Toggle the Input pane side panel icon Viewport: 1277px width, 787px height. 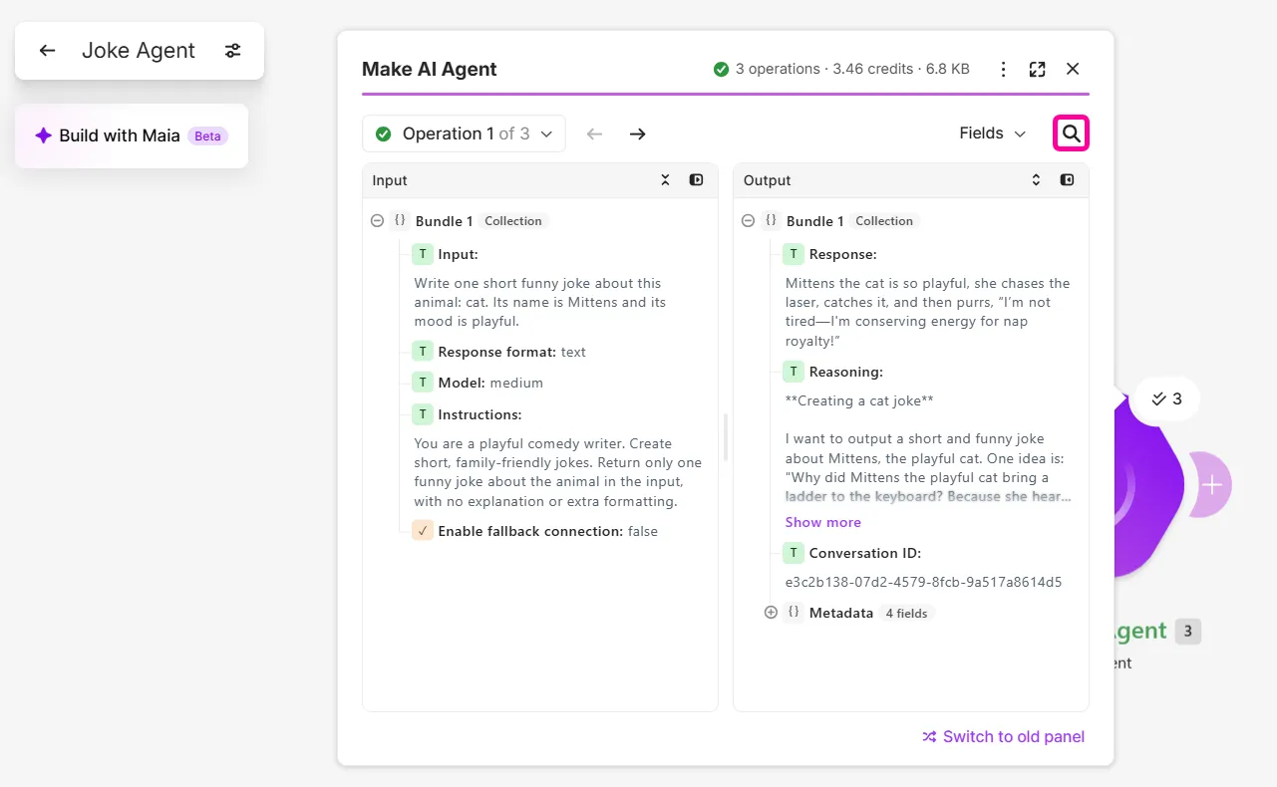click(696, 180)
